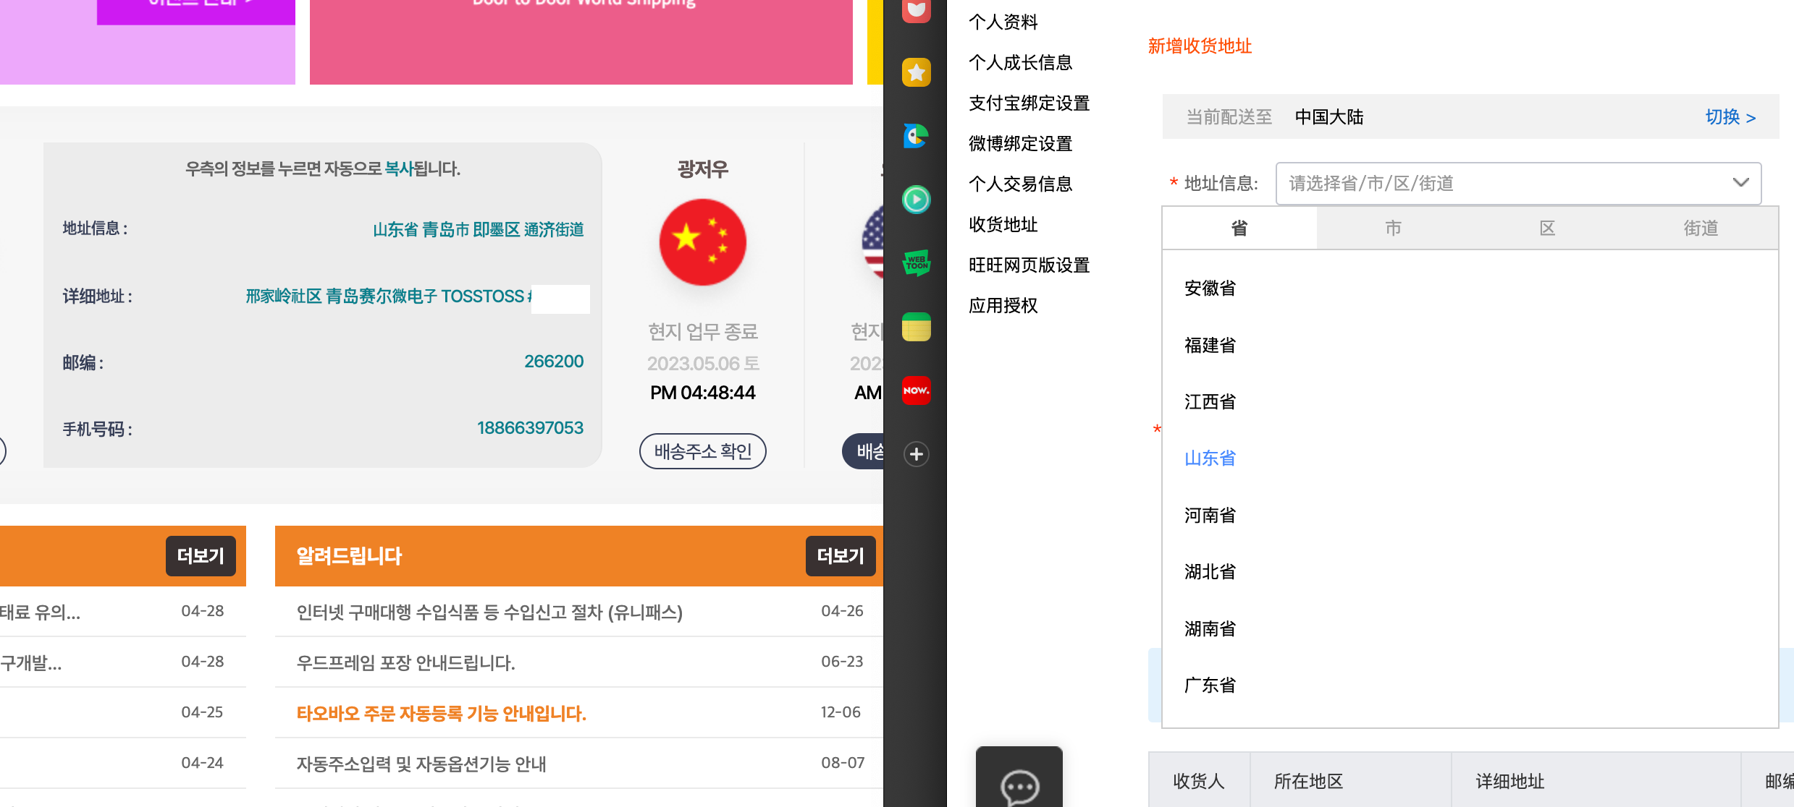The height and width of the screenshot is (807, 1794).
Task: Open 支付宝绑定设置 menu item
Action: coord(1029,103)
